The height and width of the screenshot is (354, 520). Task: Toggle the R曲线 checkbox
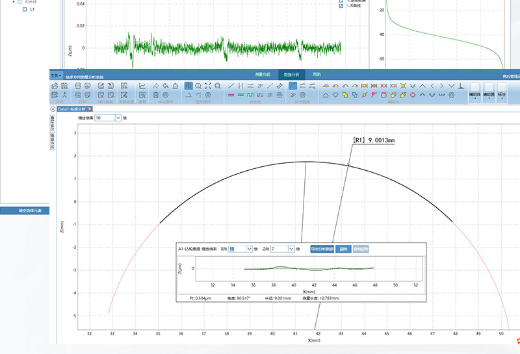click(x=341, y=5)
